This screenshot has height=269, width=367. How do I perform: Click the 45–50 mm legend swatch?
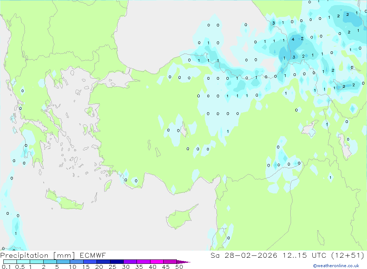coord(170,262)
